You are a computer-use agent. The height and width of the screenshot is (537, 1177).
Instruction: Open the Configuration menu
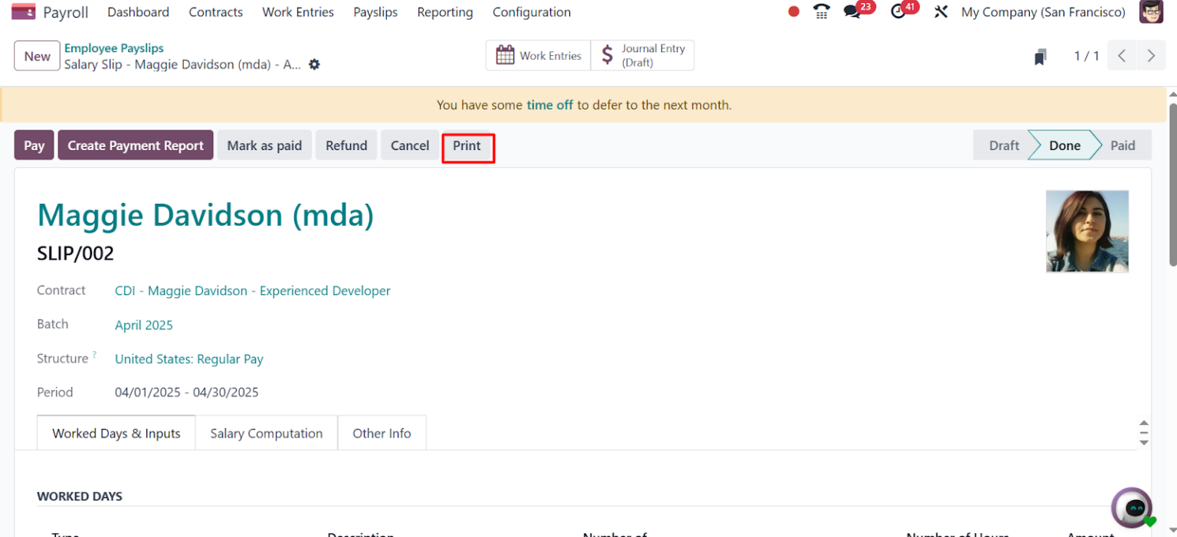[531, 12]
